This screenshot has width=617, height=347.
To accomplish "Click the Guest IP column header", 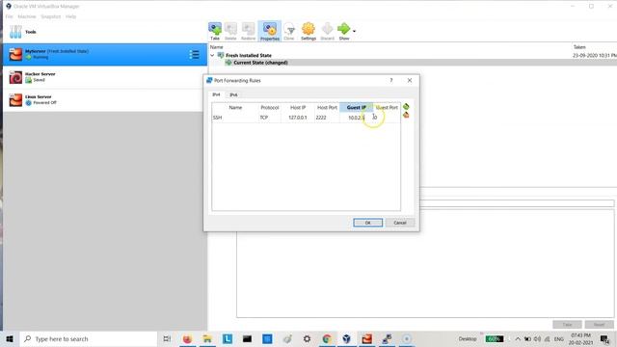I will pyautogui.click(x=356, y=107).
